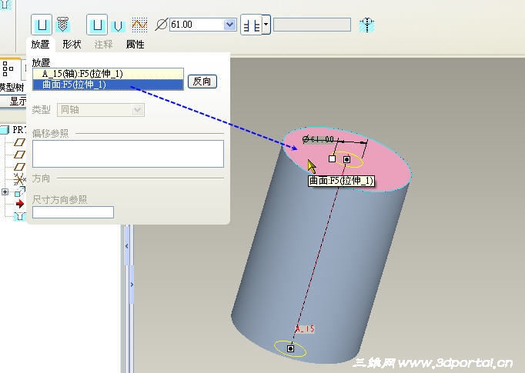Viewport: 525px width, 373px height.
Task: Open the 形状 tab
Action: click(72, 44)
